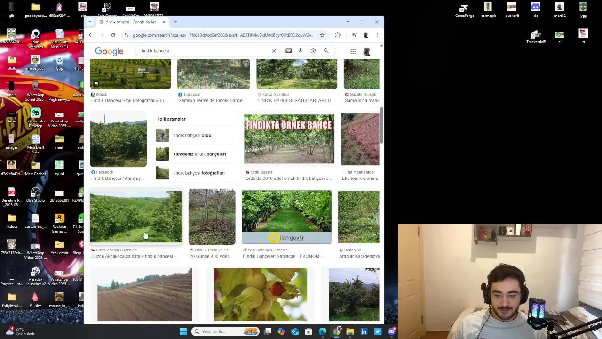Click the page vertical scrollbar
The height and width of the screenshot is (339, 602).
coord(382,125)
